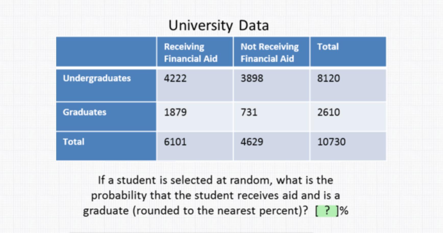Click the cell showing 731
This screenshot has height=233, width=443.
point(272,116)
